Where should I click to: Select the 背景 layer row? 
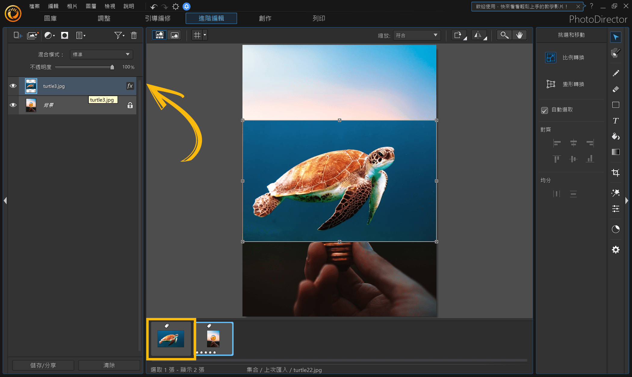coord(78,105)
